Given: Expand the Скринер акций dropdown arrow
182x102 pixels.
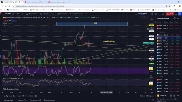Looking at the screenshot, I should click(15, 100).
